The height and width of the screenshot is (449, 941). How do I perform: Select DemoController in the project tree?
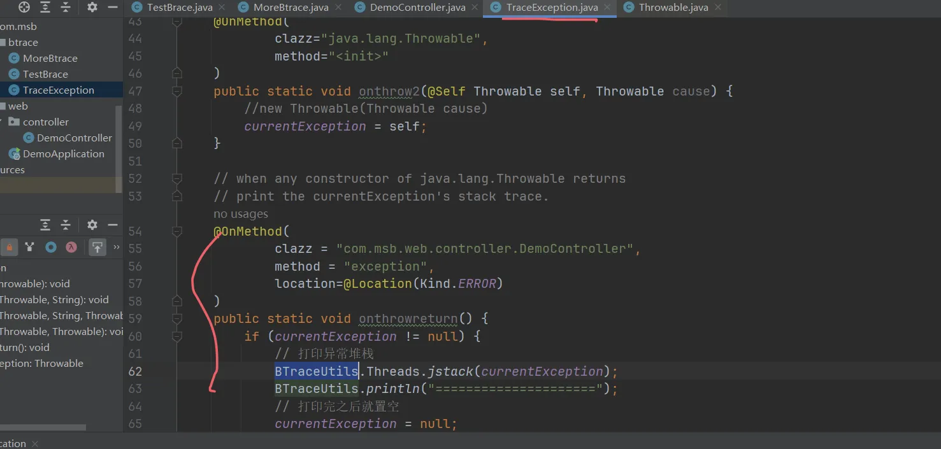(75, 138)
